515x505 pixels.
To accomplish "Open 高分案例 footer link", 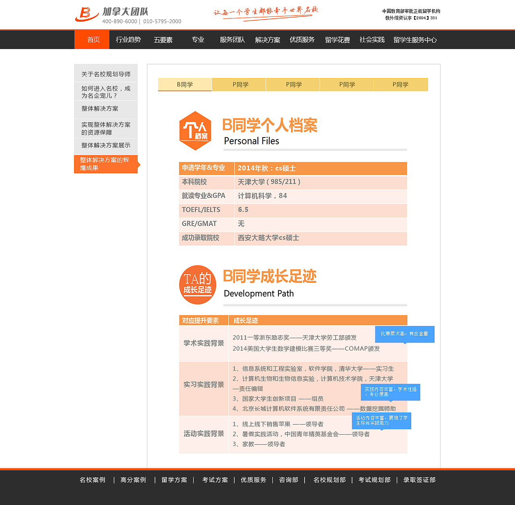I will tap(133, 480).
